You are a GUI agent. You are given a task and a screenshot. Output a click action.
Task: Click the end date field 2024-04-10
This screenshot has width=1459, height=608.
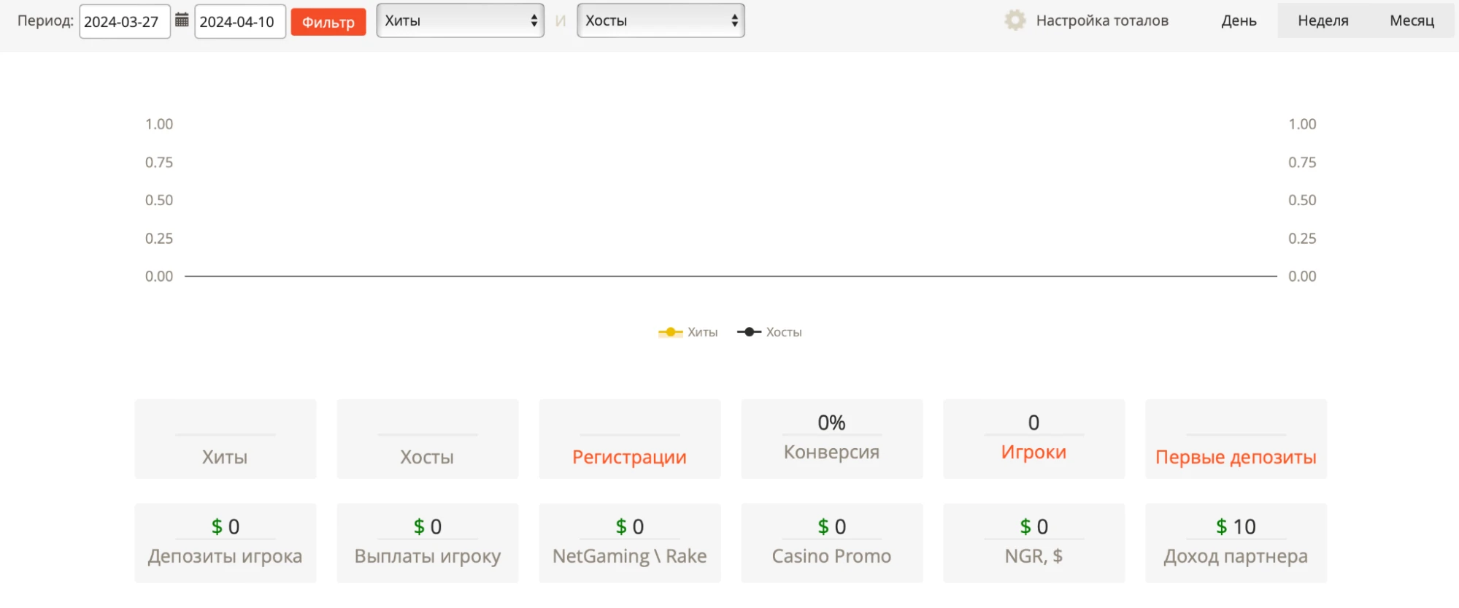(240, 22)
